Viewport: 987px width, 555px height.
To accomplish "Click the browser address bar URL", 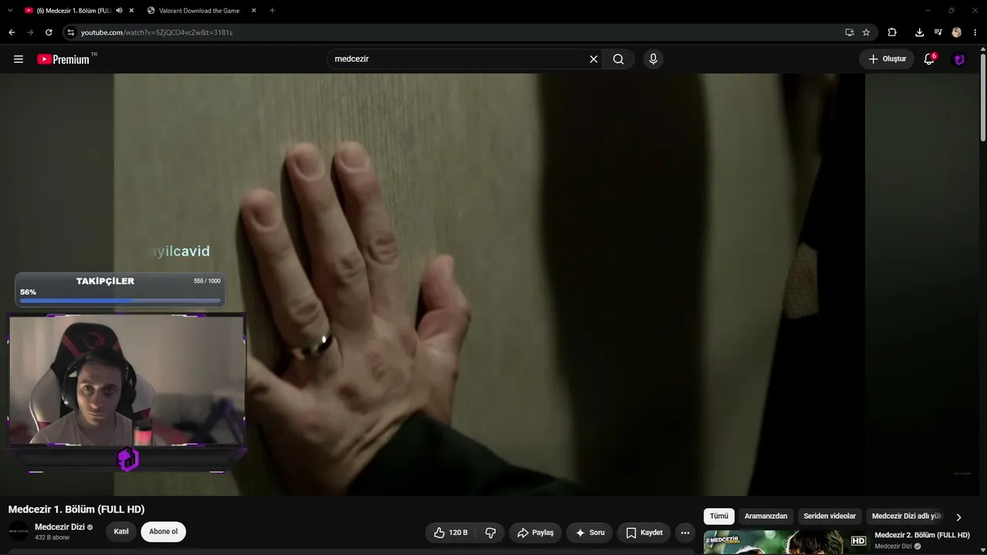I will coord(157,32).
